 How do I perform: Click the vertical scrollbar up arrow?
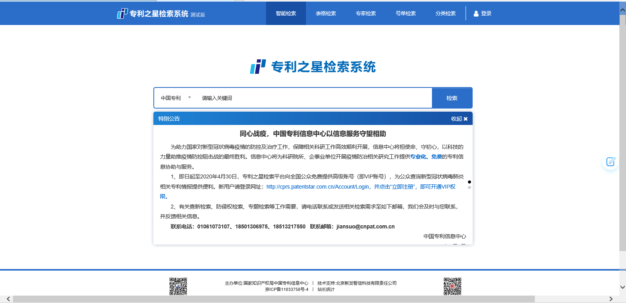[622, 10]
